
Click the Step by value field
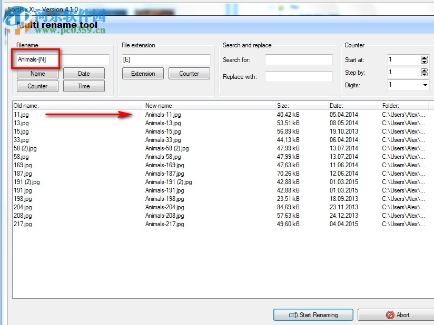[403, 73]
